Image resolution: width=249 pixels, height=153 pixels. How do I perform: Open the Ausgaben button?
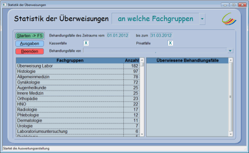tap(29, 44)
